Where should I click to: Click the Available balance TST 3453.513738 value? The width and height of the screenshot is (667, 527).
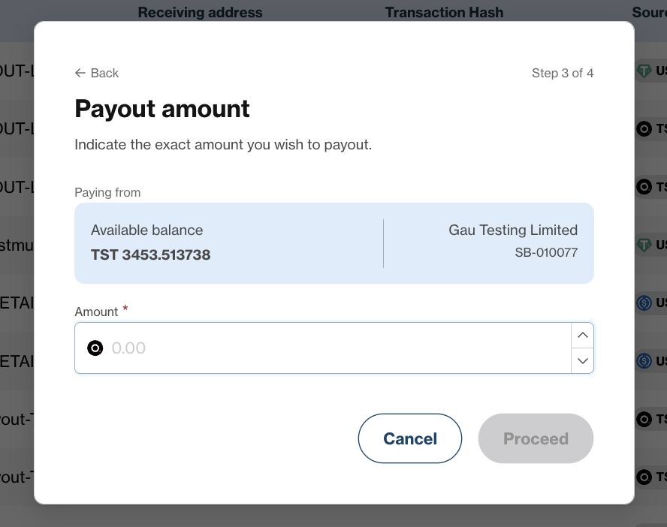coord(150,254)
